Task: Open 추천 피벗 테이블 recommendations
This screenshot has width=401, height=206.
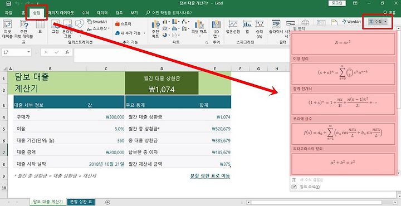Action: [x=23, y=29]
